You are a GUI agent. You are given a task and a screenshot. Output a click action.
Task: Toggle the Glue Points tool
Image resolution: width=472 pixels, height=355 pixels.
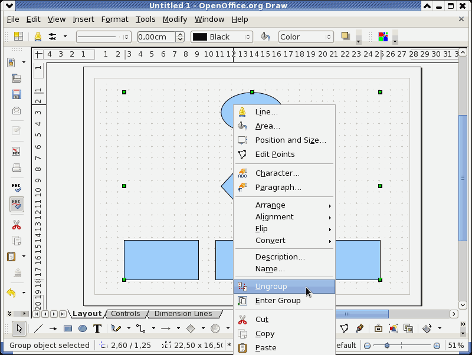359,328
